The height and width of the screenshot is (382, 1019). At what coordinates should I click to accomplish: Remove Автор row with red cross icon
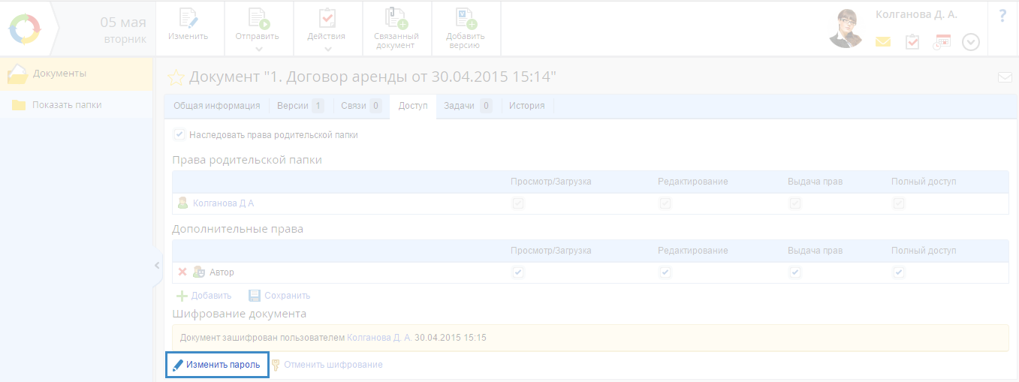pos(182,272)
